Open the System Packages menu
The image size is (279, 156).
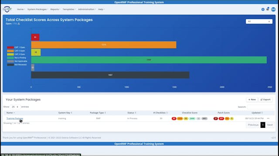click(x=37, y=9)
